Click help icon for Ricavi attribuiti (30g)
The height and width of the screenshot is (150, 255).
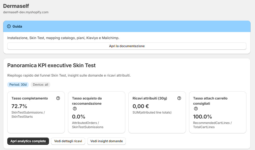click(179, 98)
